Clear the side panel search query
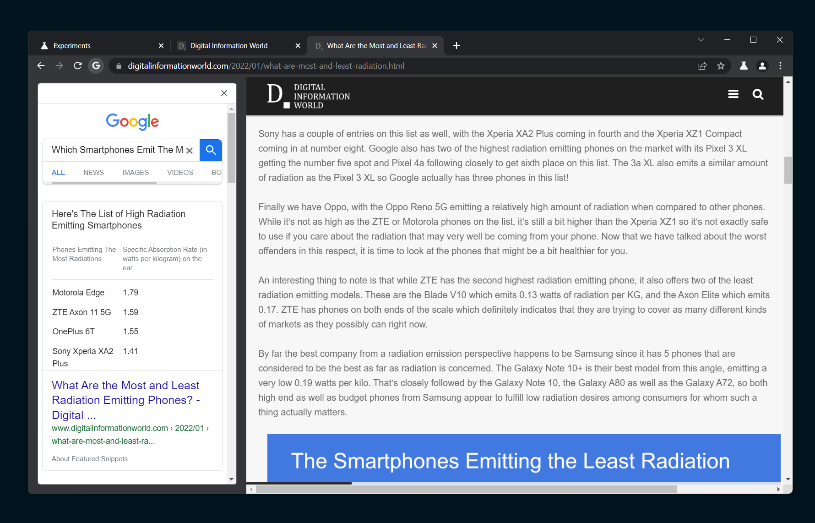 [189, 150]
